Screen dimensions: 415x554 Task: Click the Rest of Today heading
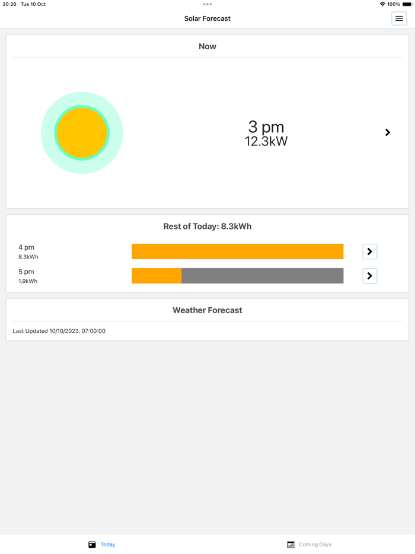pos(207,226)
